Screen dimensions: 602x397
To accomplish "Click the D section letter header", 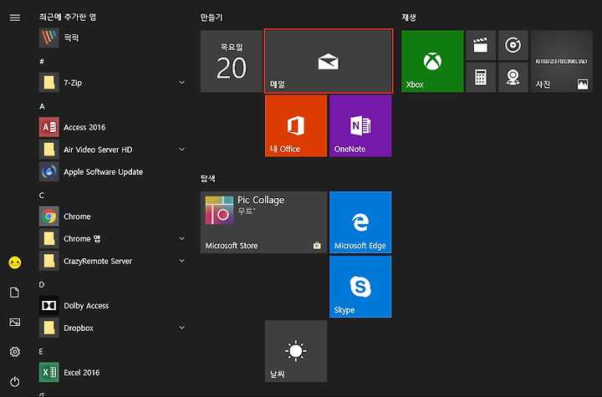I will (x=42, y=284).
